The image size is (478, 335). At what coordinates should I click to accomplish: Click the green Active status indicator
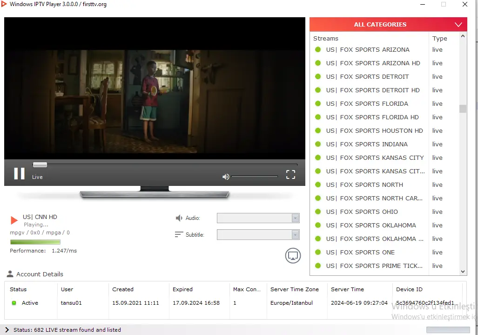[13, 303]
